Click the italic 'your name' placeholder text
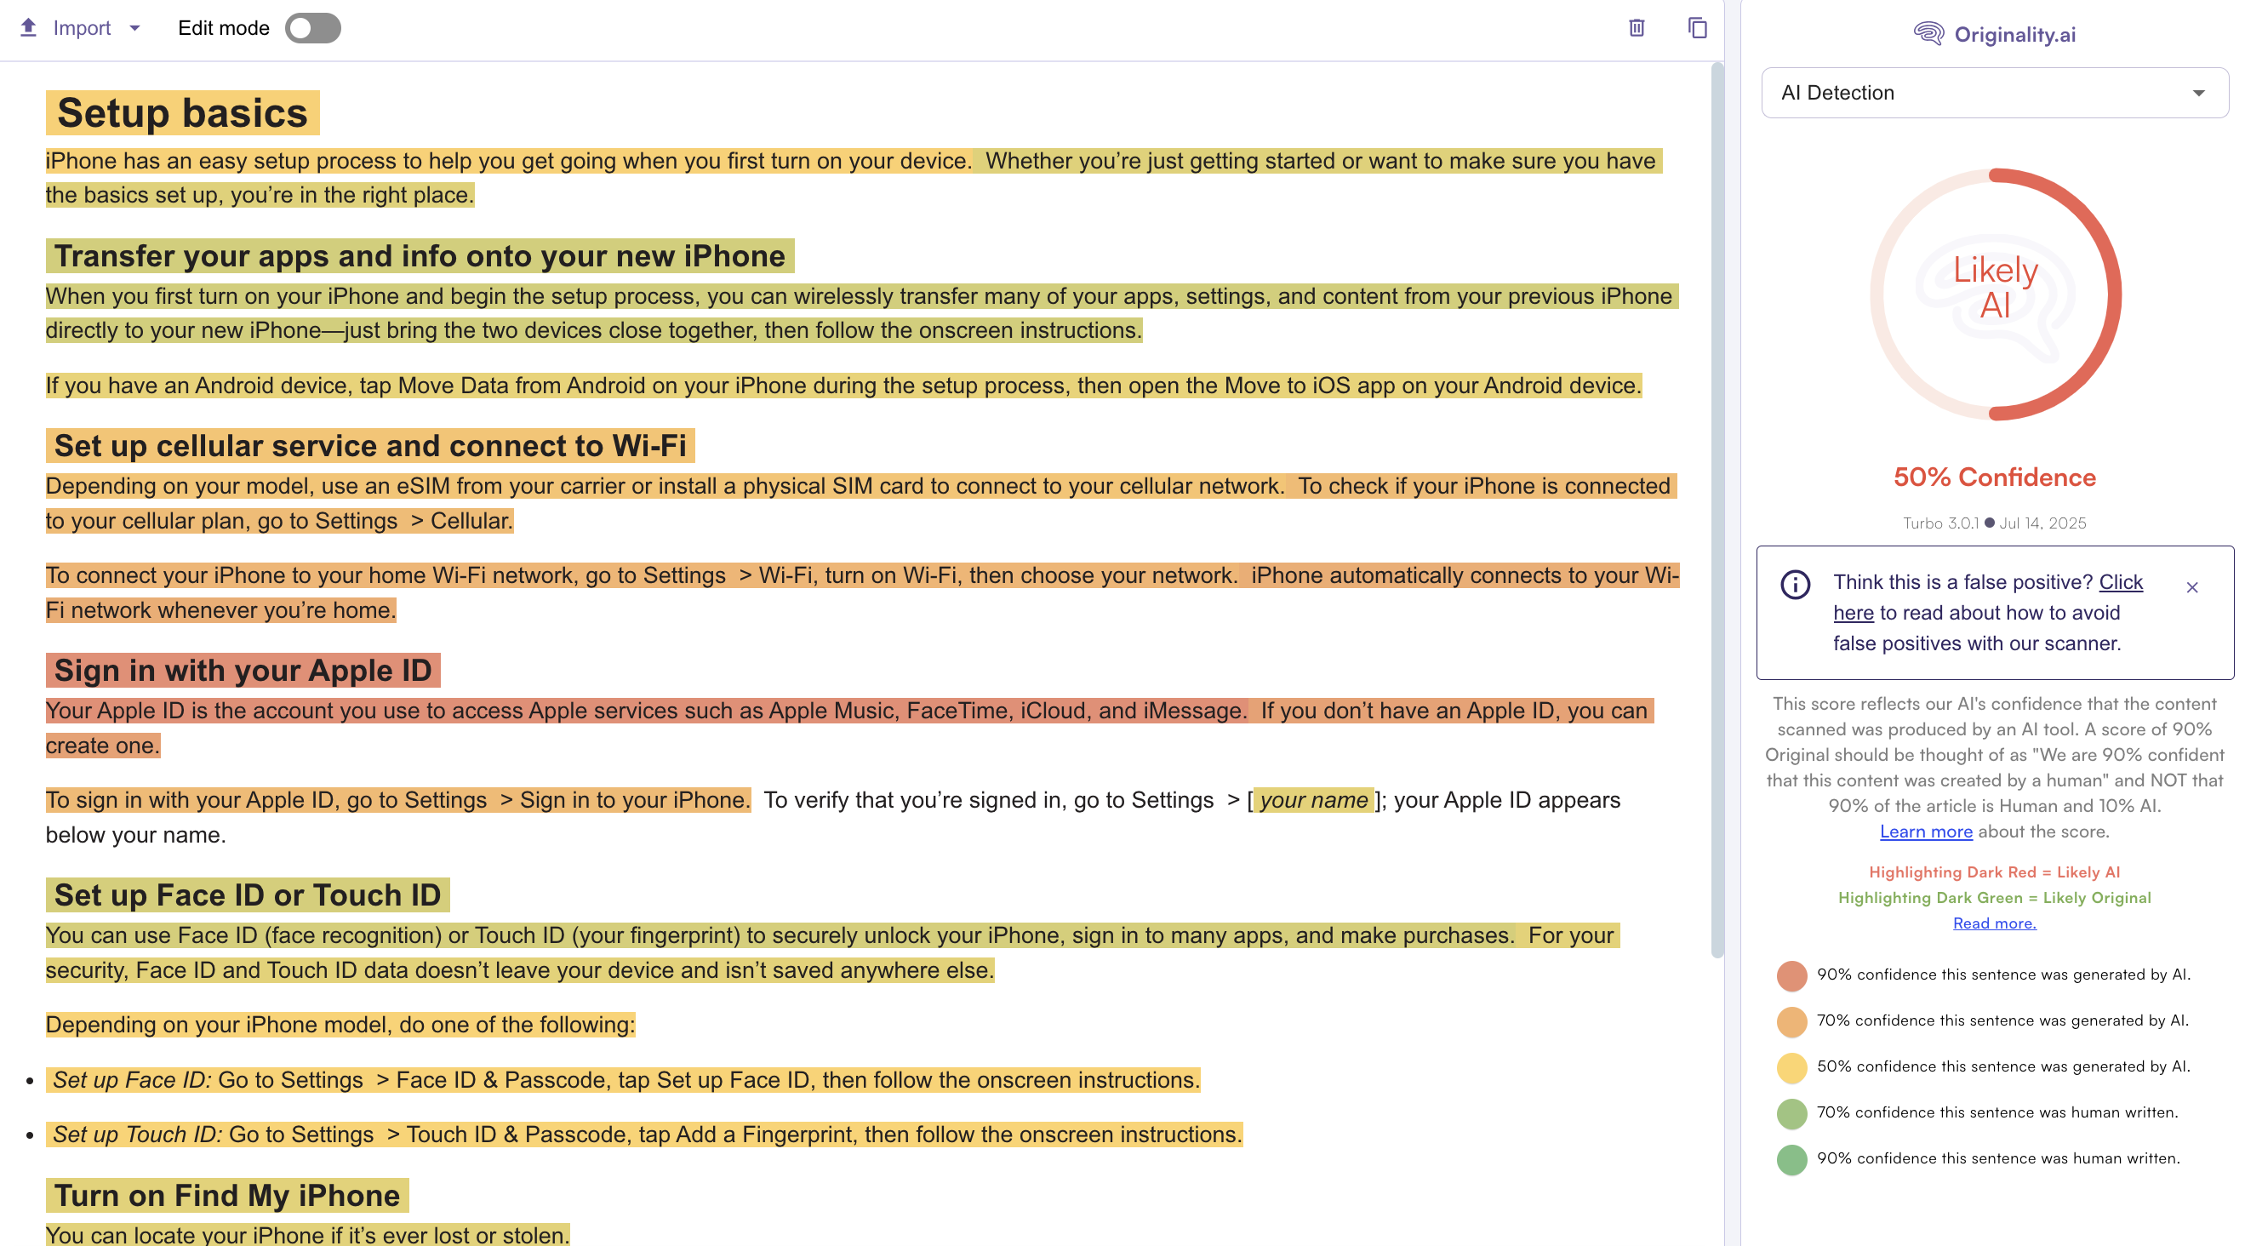 (x=1313, y=800)
